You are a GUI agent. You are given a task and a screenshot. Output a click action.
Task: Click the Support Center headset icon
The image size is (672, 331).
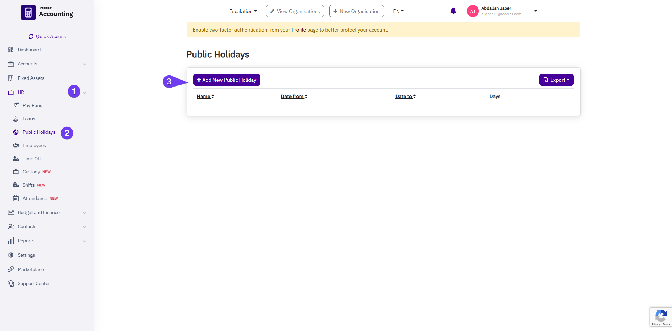(x=11, y=283)
